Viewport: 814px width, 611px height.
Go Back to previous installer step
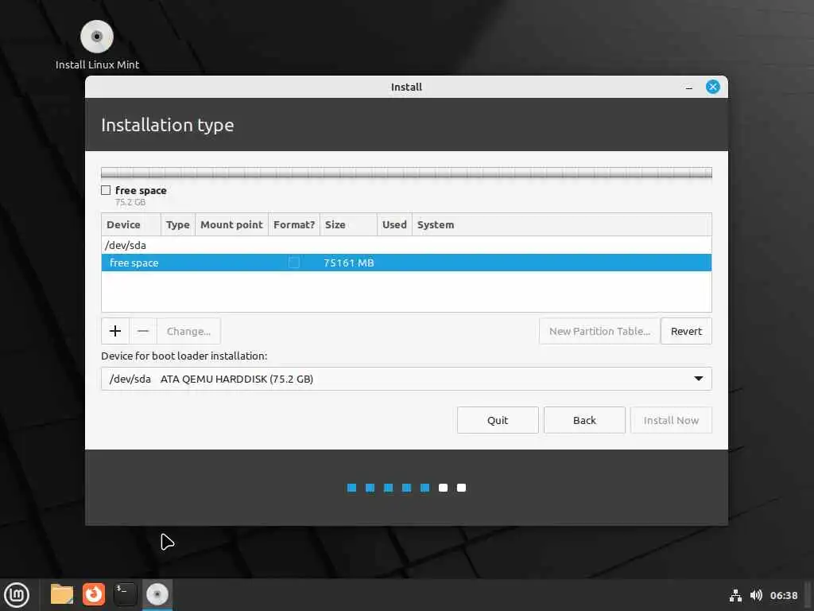point(584,420)
